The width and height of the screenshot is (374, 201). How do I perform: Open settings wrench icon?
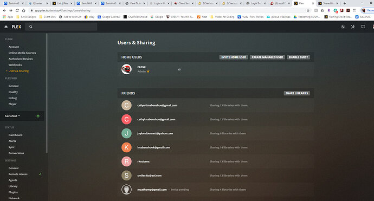click(x=353, y=27)
